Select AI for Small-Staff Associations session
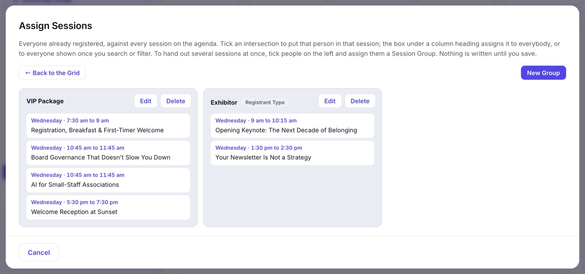This screenshot has height=274, width=585. point(108,180)
